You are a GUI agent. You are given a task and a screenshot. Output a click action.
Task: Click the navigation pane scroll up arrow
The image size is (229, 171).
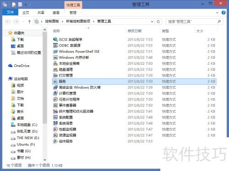click(45, 30)
